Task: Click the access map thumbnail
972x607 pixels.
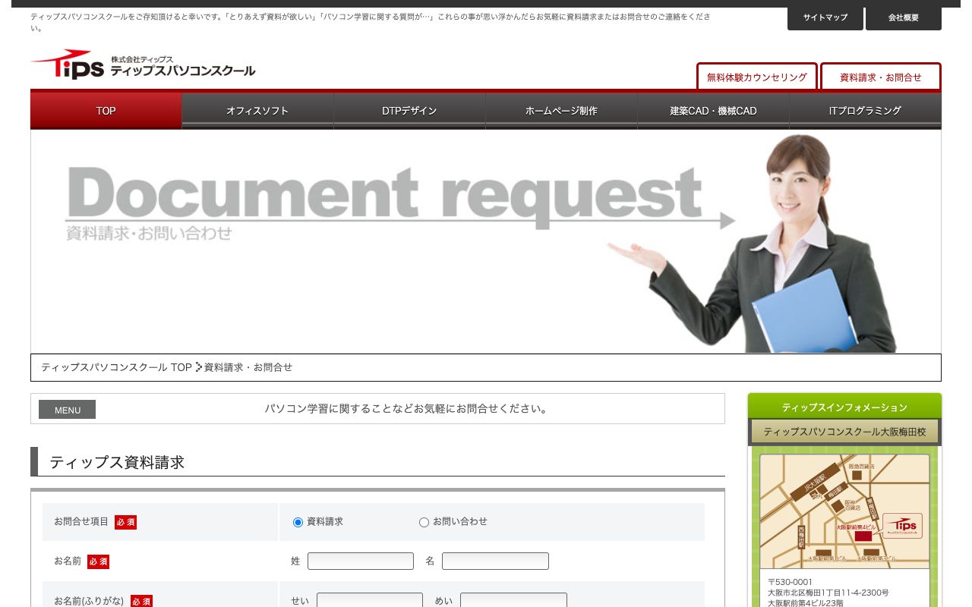Action: coord(844,511)
